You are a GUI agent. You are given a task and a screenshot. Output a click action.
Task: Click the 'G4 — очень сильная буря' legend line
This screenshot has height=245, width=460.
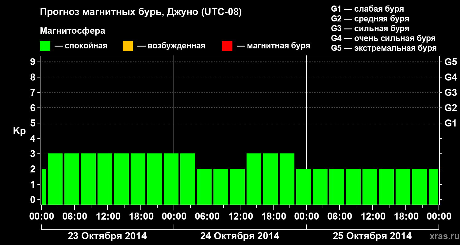383,38
